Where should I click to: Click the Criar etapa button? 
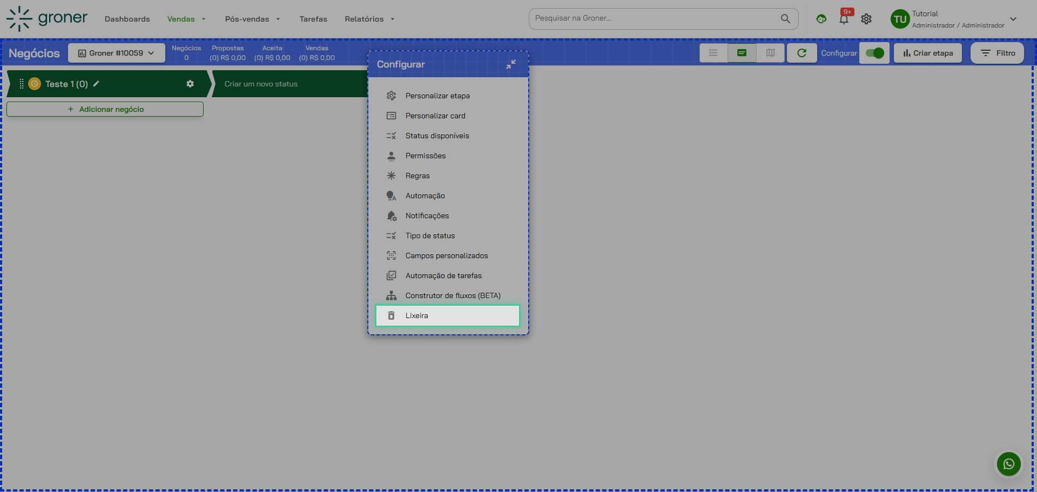point(927,53)
